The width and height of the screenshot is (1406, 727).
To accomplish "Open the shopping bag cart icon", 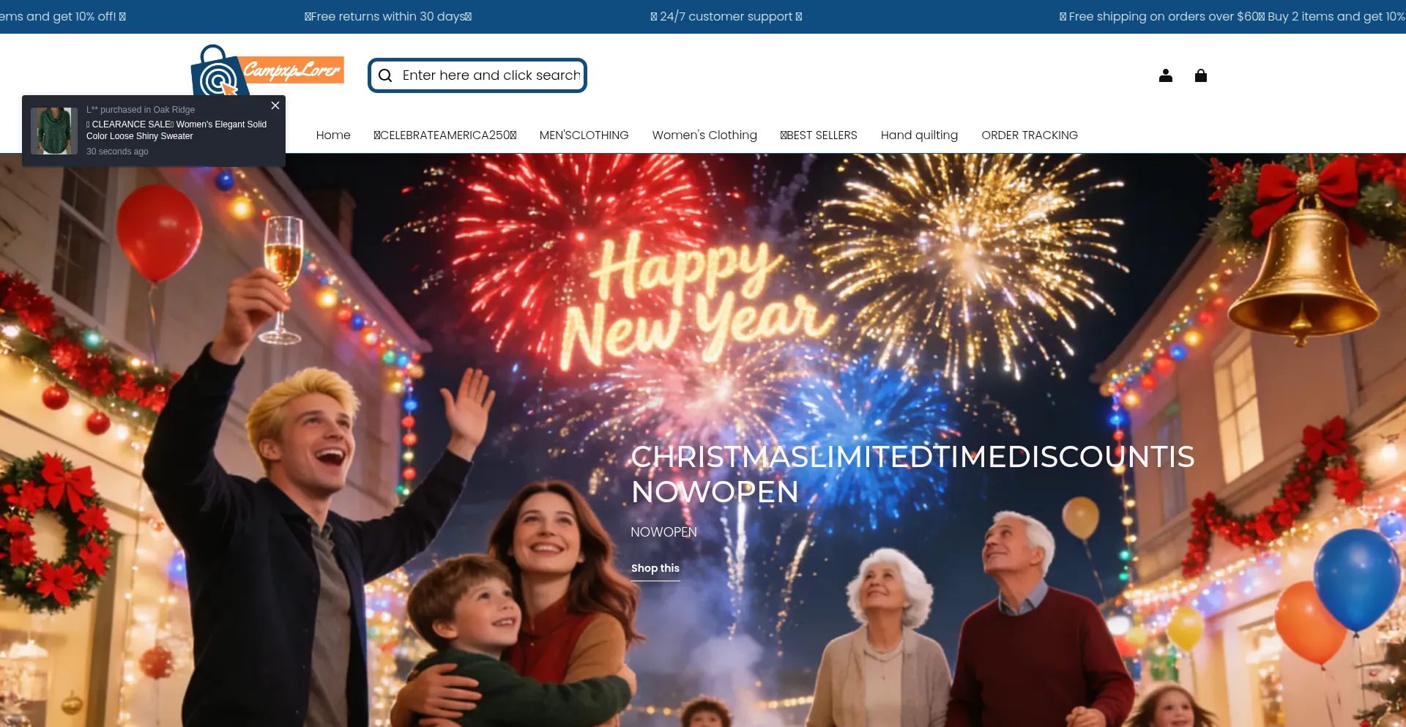I will [x=1200, y=75].
